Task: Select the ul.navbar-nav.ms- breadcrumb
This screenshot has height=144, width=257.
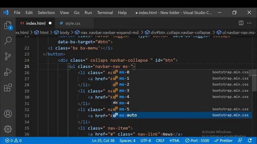Action: [x=236, y=32]
